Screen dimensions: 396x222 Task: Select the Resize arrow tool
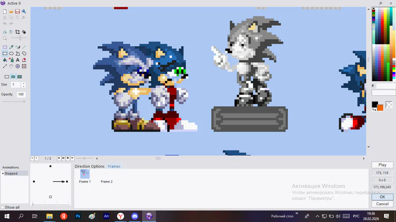pos(5,66)
